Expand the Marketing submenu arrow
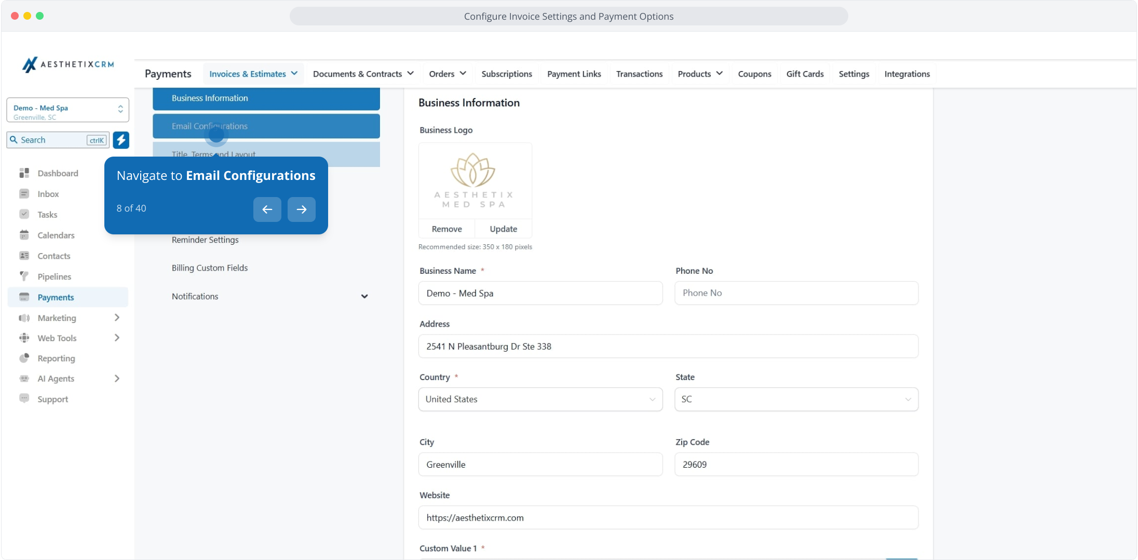 (x=117, y=318)
